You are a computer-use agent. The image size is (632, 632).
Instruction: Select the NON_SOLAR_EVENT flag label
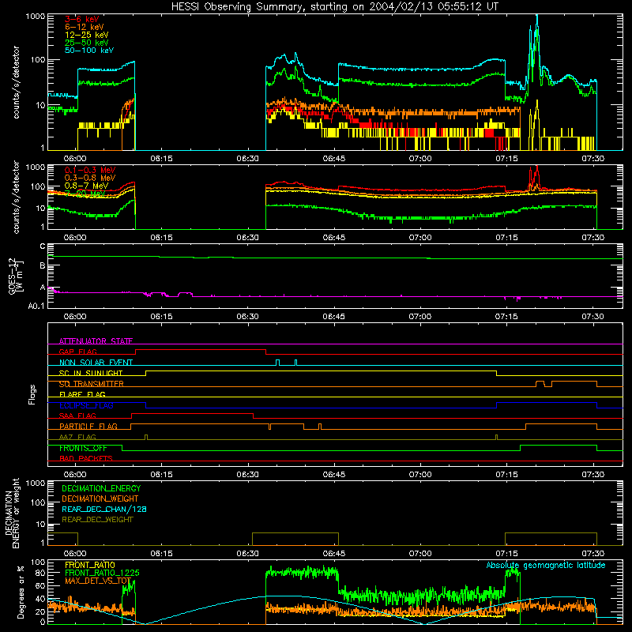point(96,363)
